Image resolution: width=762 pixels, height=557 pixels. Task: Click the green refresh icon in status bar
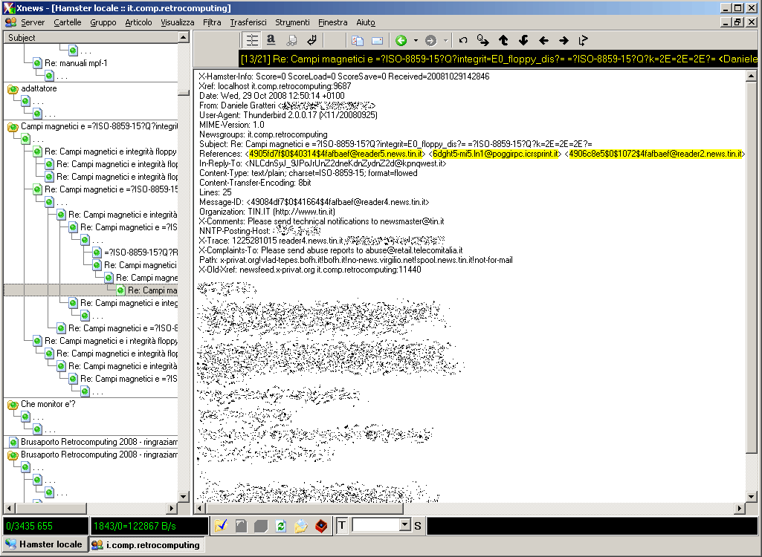coord(280,526)
